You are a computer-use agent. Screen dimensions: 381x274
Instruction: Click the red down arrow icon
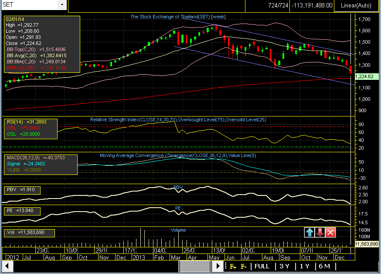(x=320, y=232)
